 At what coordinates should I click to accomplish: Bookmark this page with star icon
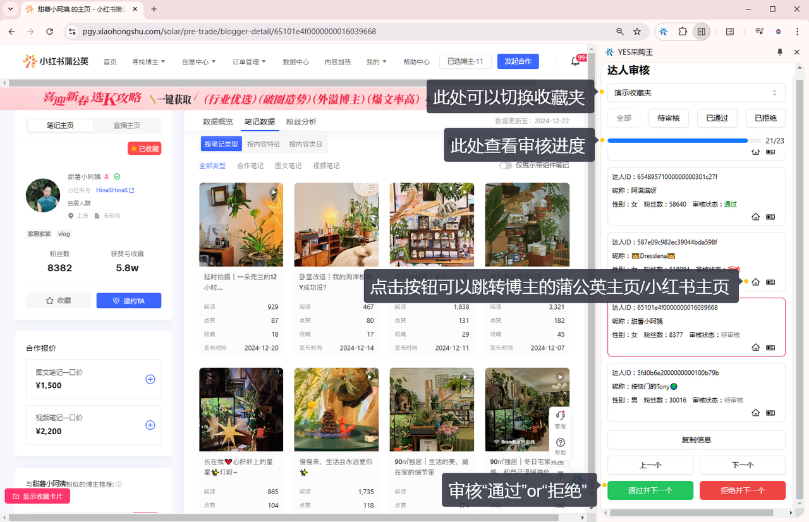[637, 31]
